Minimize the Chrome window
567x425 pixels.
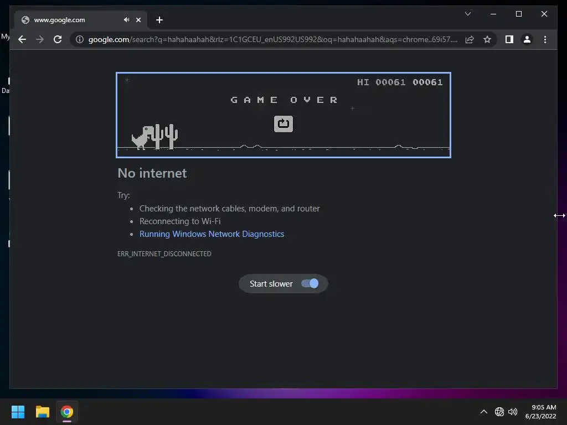click(493, 14)
